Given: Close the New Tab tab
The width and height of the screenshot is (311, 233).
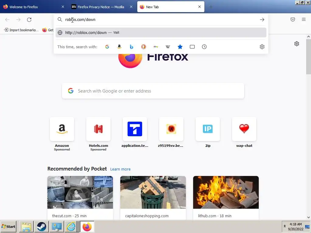Looking at the screenshot, I should [200, 7].
